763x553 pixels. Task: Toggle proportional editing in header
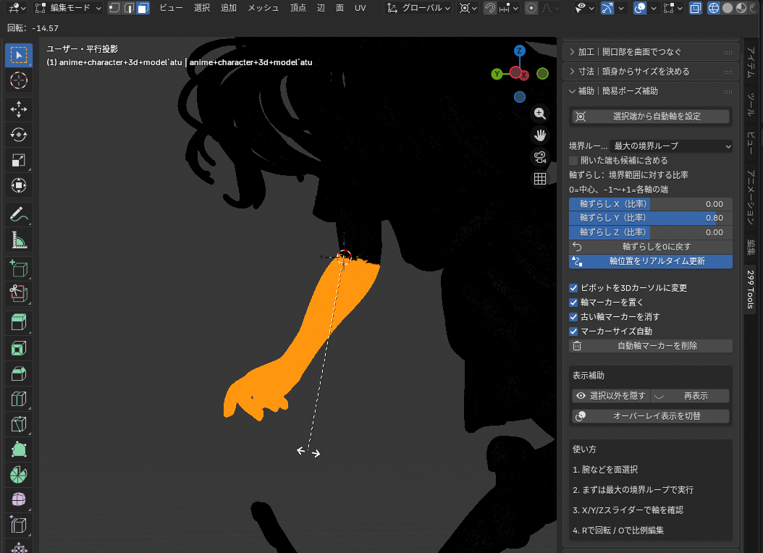pos(531,8)
